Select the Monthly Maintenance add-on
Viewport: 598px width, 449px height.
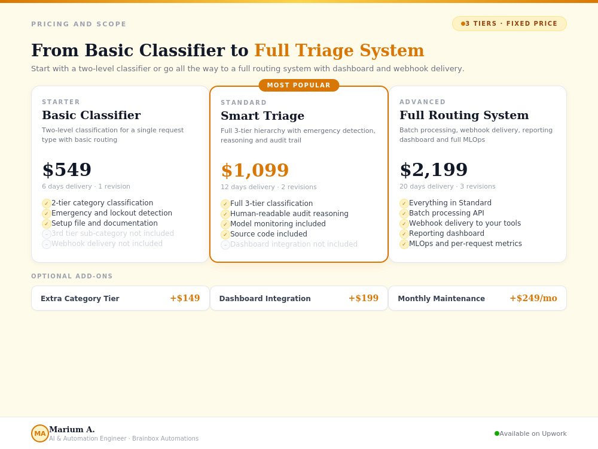click(x=477, y=298)
